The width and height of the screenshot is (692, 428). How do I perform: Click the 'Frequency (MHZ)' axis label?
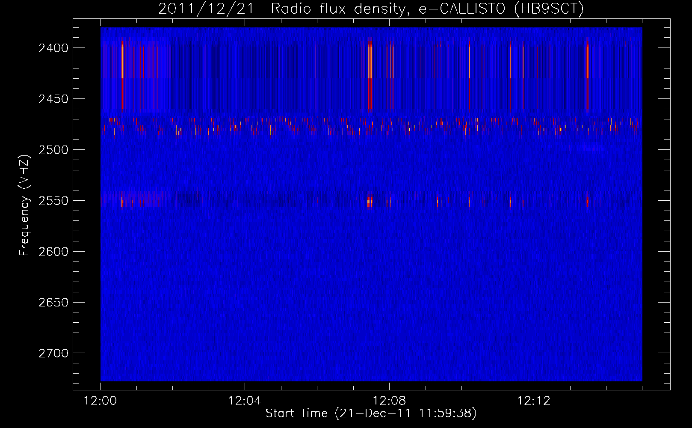[x=25, y=205]
